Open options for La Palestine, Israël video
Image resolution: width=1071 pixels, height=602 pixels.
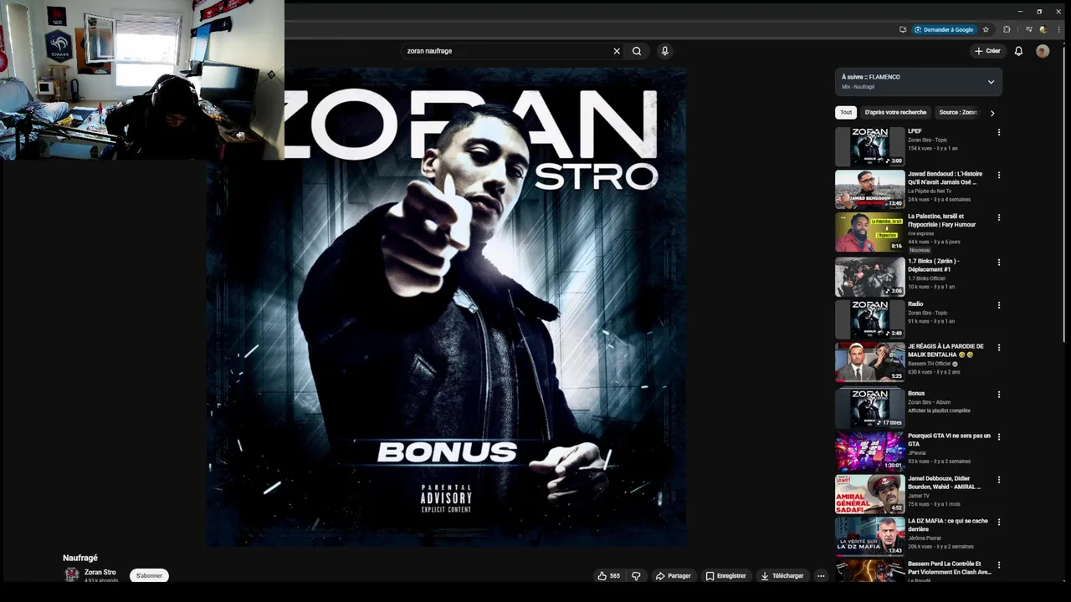pos(998,218)
